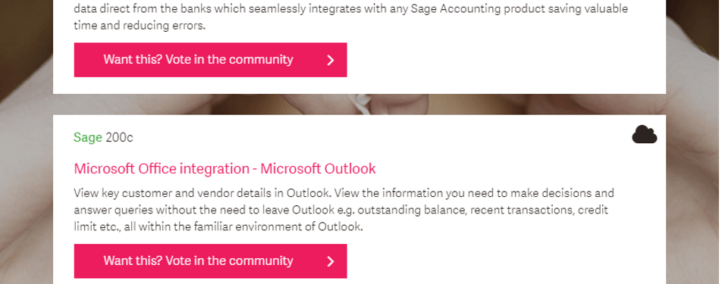Viewport: 722px width, 284px height.
Task: Click the arrow chevron on the upper Vote button
Action: coord(330,60)
